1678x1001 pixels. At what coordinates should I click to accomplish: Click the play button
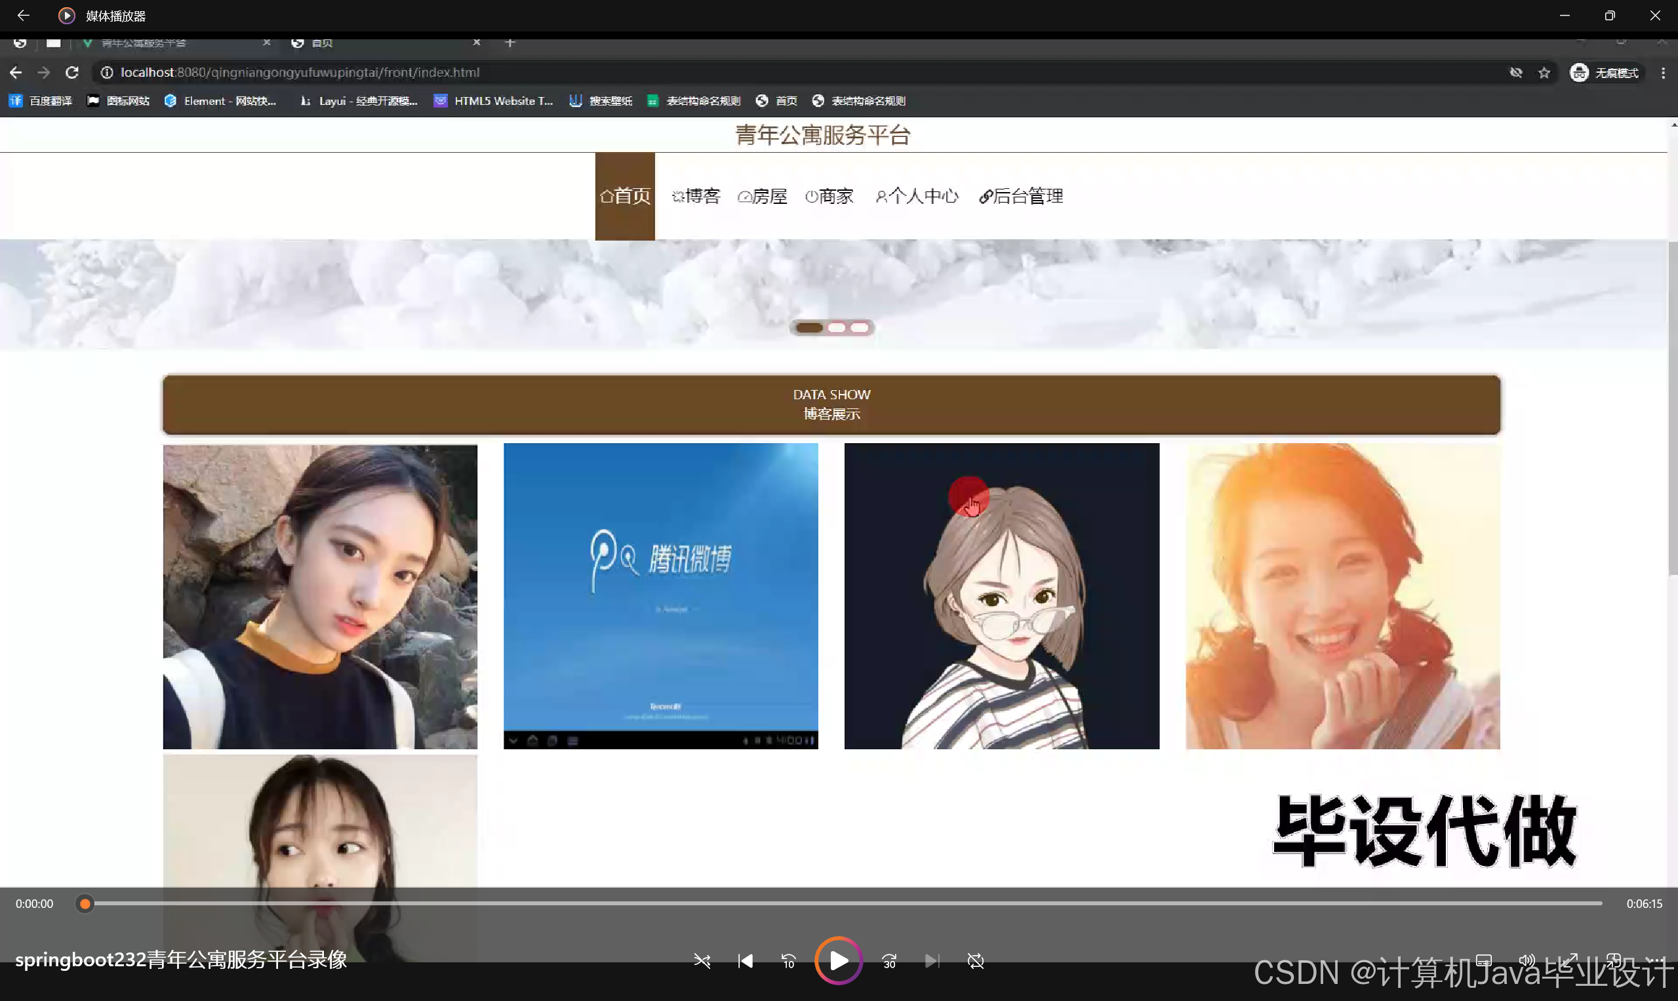point(838,960)
